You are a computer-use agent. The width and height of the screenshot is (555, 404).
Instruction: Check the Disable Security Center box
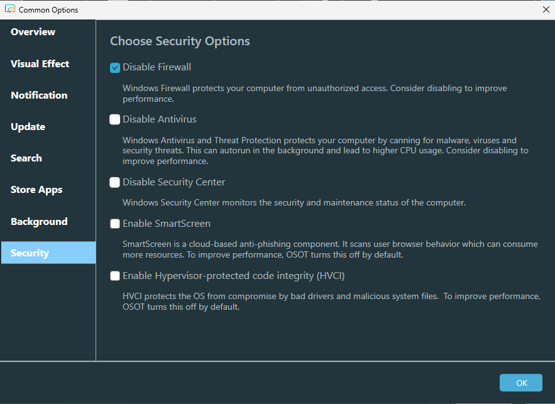click(115, 183)
